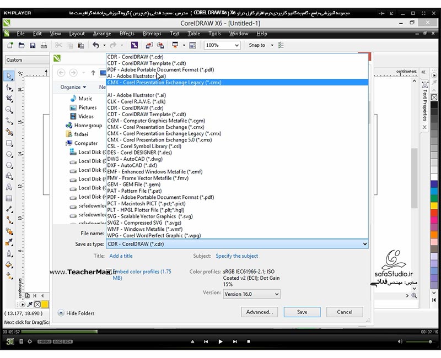Screen dimensions: 441x358
Task: Click the Application launcher icon
Action: pyautogui.click(x=175, y=45)
